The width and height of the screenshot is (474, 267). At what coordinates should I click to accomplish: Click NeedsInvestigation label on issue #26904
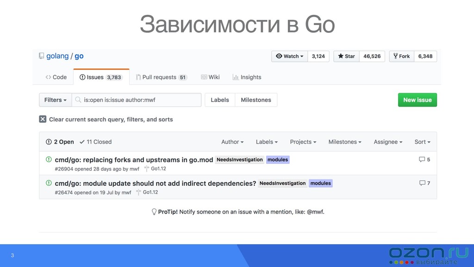tap(239, 159)
